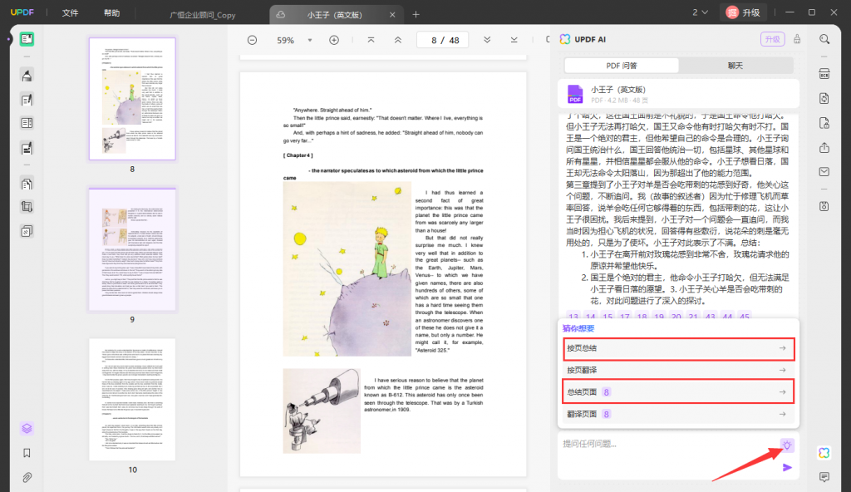Select page 10 thumbnail
The height and width of the screenshot is (492, 851).
[x=132, y=400]
